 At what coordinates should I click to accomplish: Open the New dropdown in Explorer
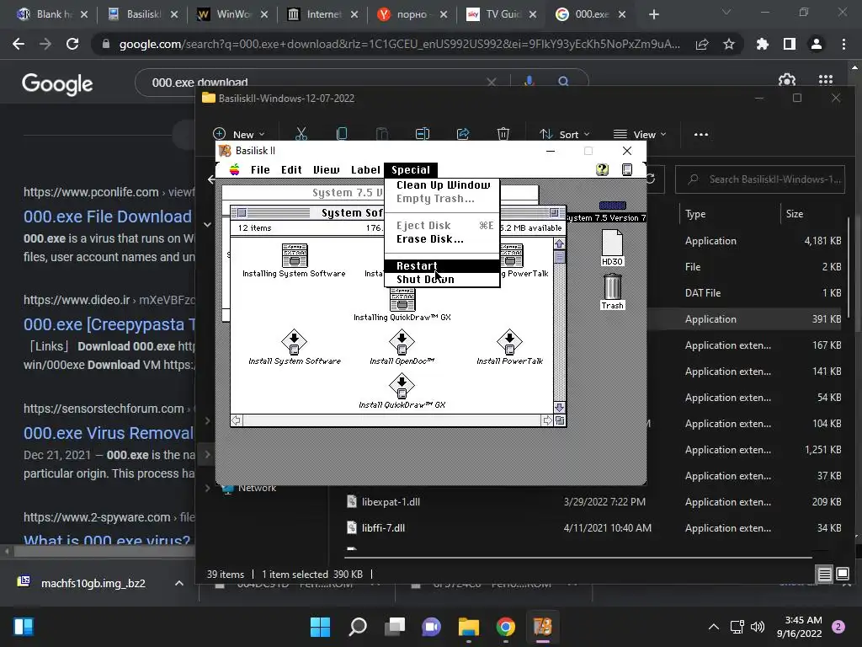tap(239, 134)
